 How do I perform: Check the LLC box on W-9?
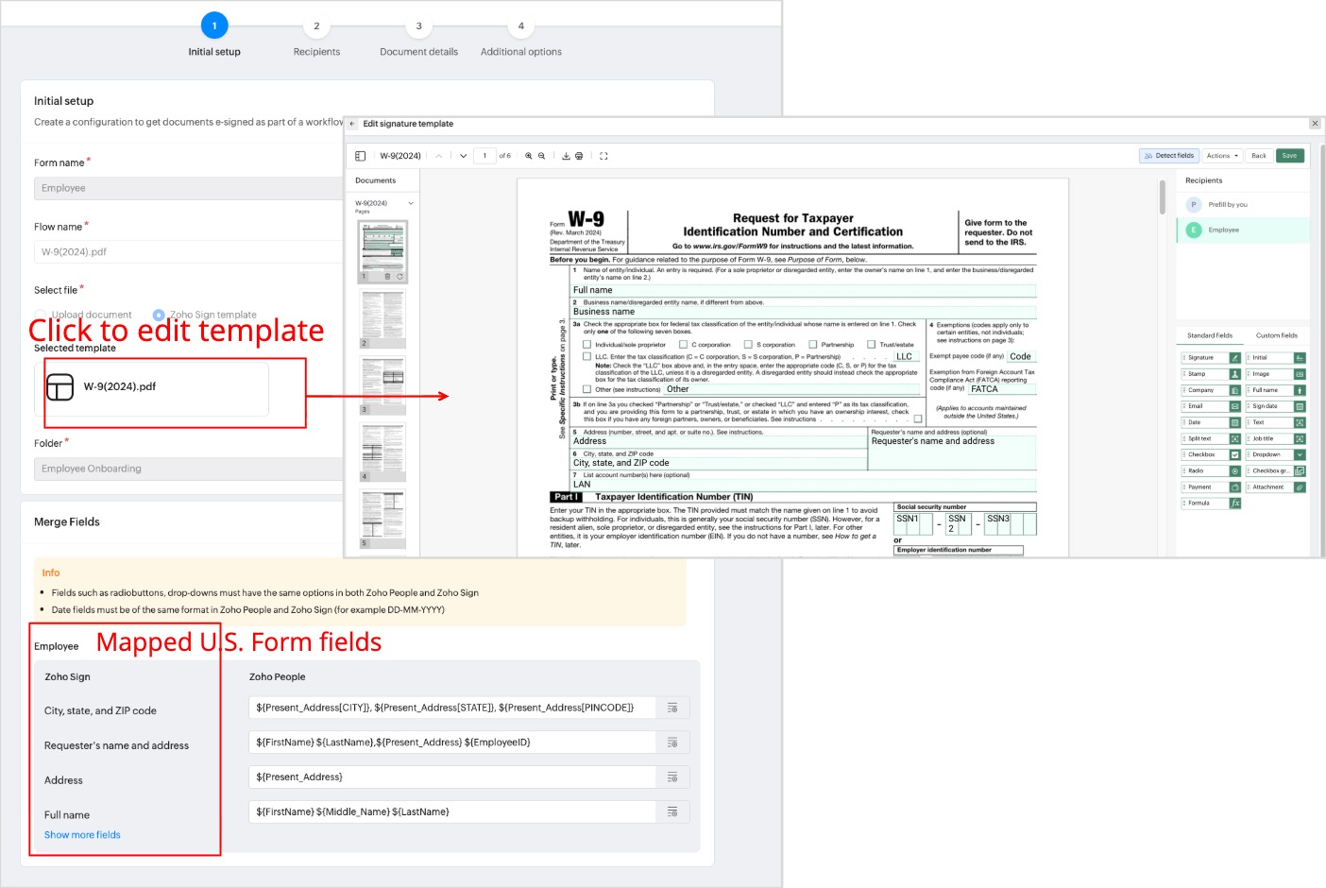[587, 357]
